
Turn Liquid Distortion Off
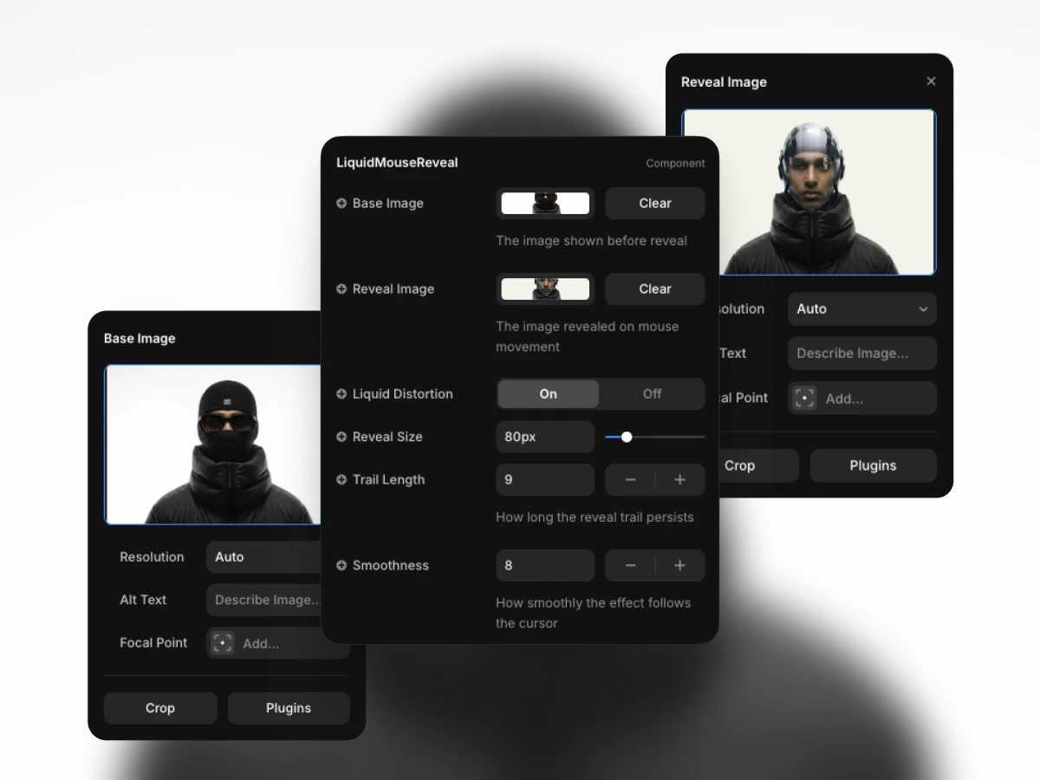tap(652, 394)
